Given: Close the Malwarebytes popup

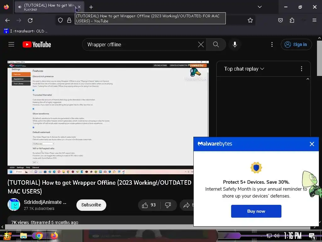Looking at the screenshot, I should [x=312, y=144].
